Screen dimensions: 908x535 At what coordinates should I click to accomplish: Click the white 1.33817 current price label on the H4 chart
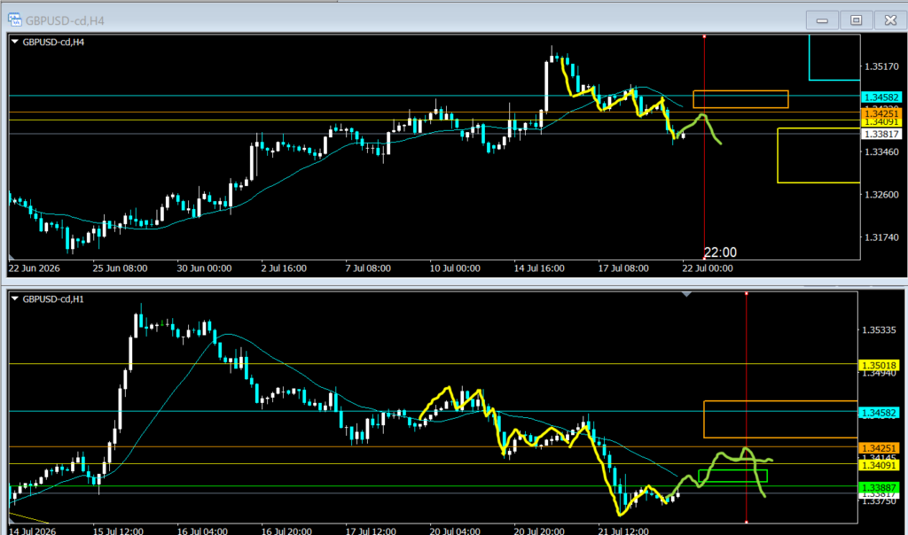point(881,134)
